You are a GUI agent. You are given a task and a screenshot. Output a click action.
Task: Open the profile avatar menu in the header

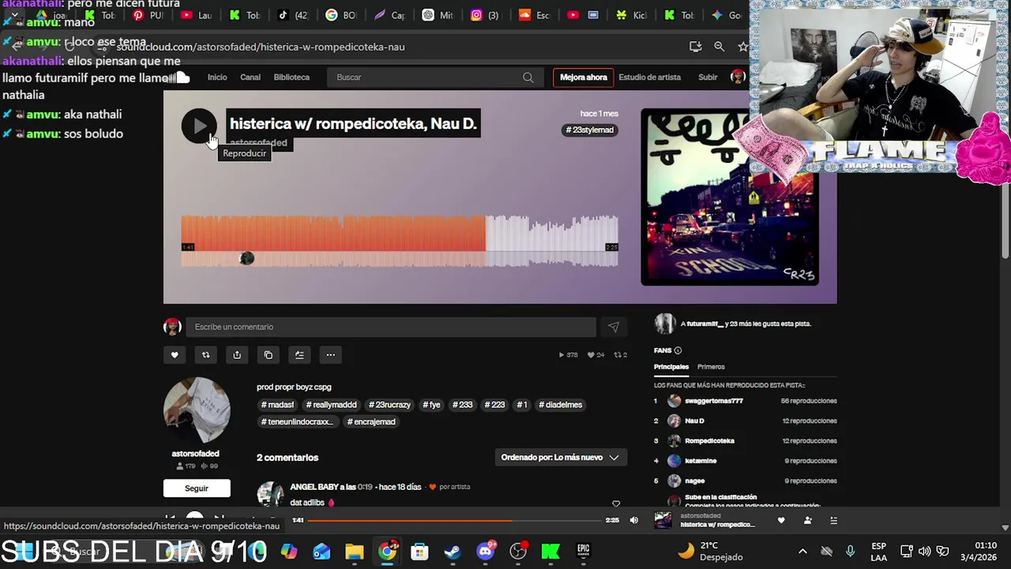click(x=738, y=77)
